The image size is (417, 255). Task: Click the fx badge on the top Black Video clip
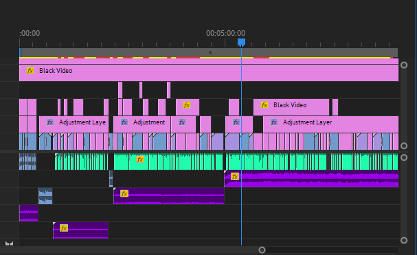[x=30, y=71]
